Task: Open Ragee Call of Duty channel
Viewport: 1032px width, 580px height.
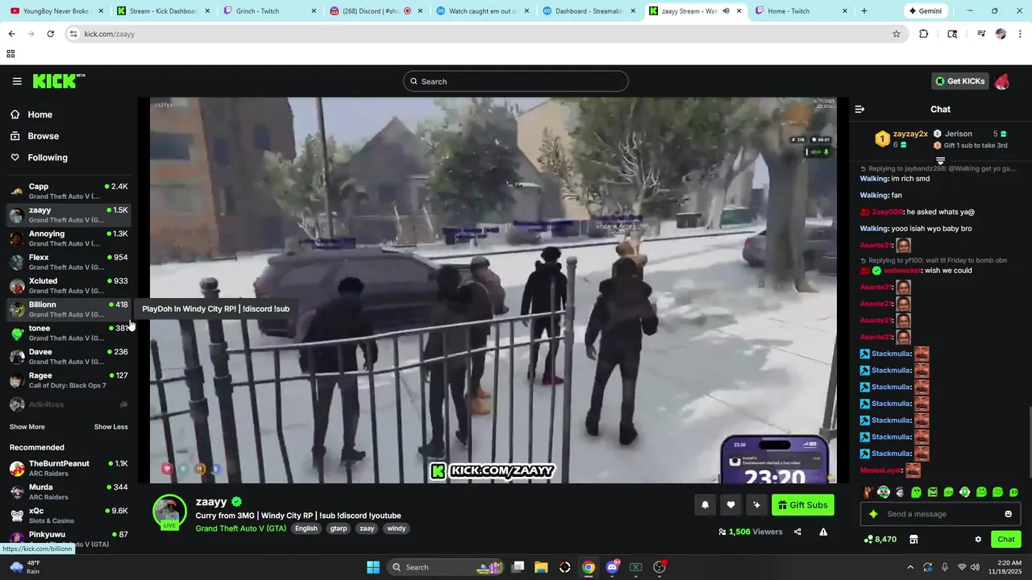Action: [69, 380]
